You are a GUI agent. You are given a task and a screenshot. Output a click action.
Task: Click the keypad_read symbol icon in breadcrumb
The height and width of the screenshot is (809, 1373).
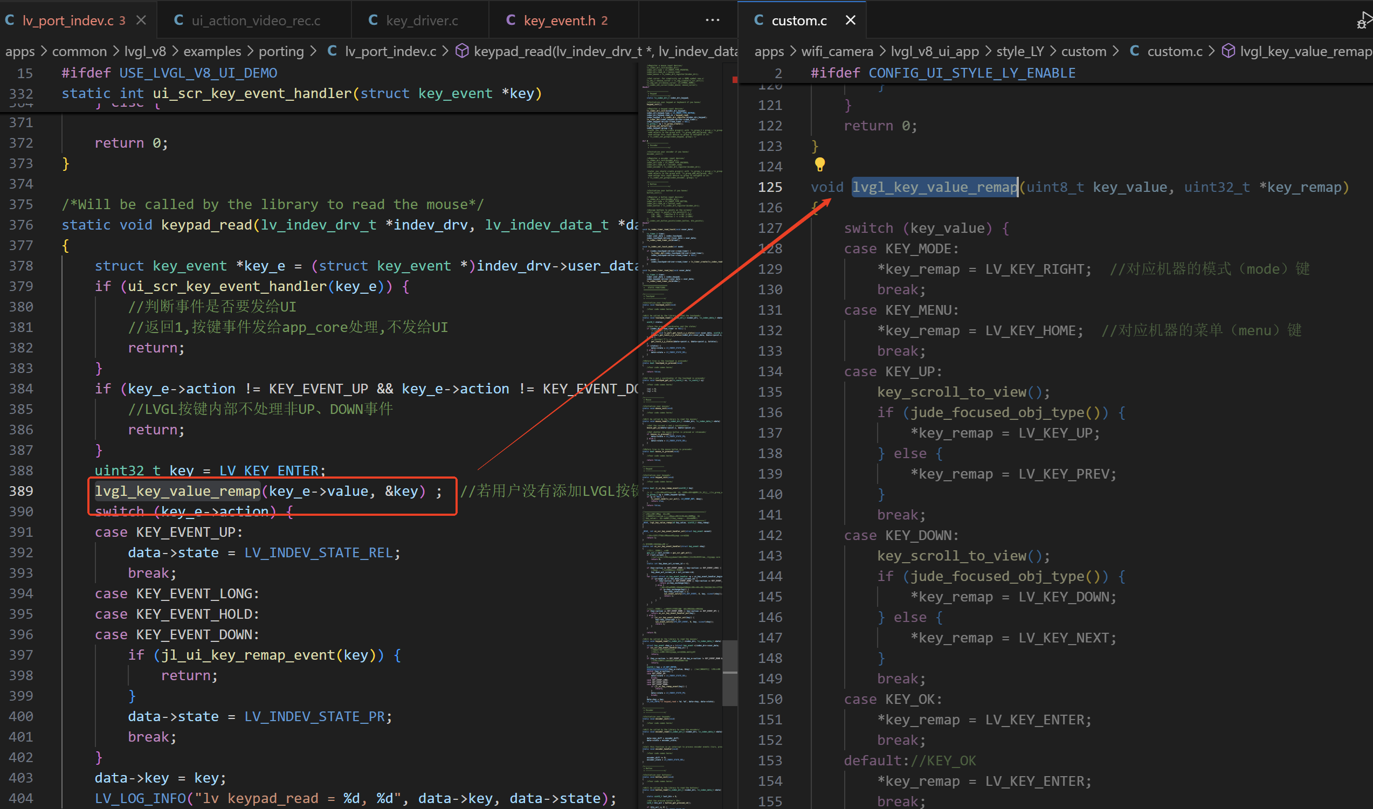coord(461,51)
